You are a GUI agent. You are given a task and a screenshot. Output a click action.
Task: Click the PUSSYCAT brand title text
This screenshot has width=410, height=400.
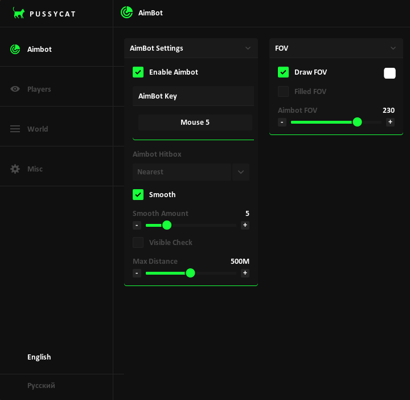53,14
